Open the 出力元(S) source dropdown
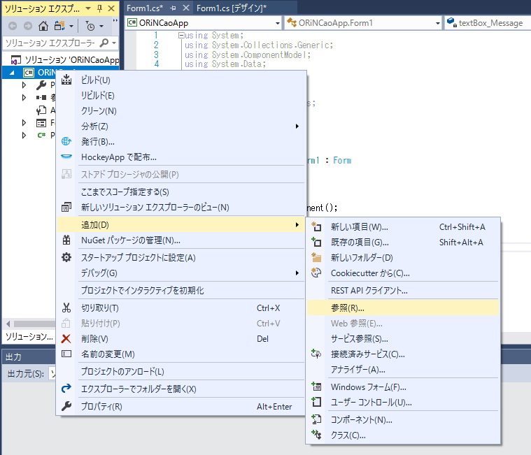Viewport: 531px width, 455px height. (x=52, y=373)
